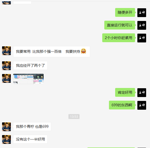Image resolution: width=150 pixels, height=148 pixels.
Task: Select the '我应经开了两个了' message bubble
Action: pos(30,65)
